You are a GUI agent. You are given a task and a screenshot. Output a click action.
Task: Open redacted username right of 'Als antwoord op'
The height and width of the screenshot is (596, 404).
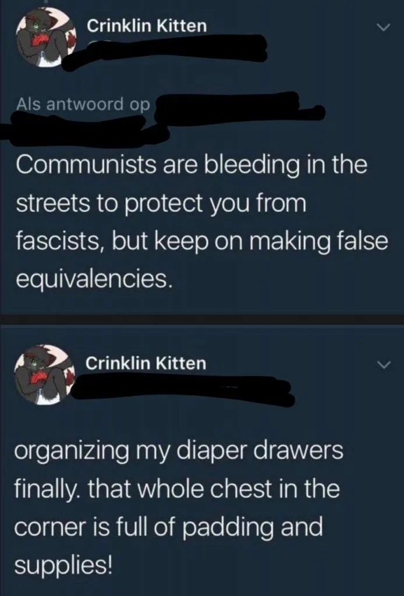239,107
